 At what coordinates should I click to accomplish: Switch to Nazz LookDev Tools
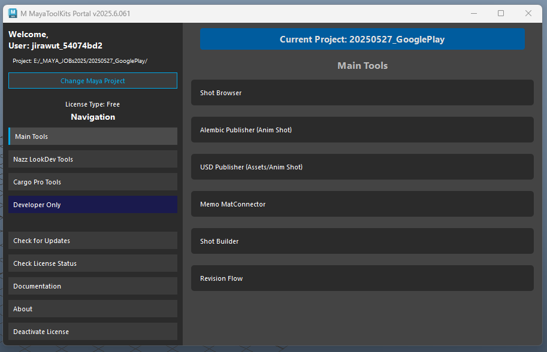coord(92,159)
